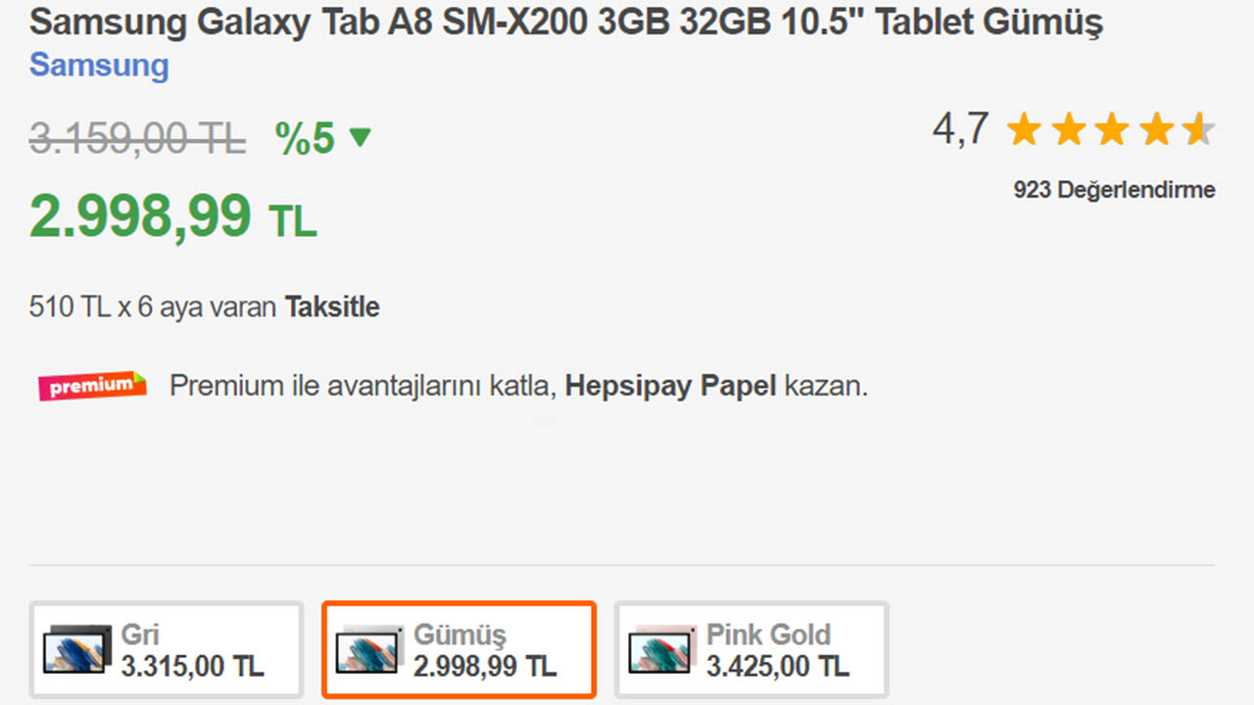Image resolution: width=1254 pixels, height=705 pixels.
Task: Select the Pink Gold color variant label
Action: 768,634
